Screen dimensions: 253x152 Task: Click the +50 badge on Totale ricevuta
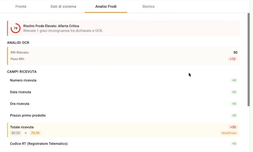233,127
